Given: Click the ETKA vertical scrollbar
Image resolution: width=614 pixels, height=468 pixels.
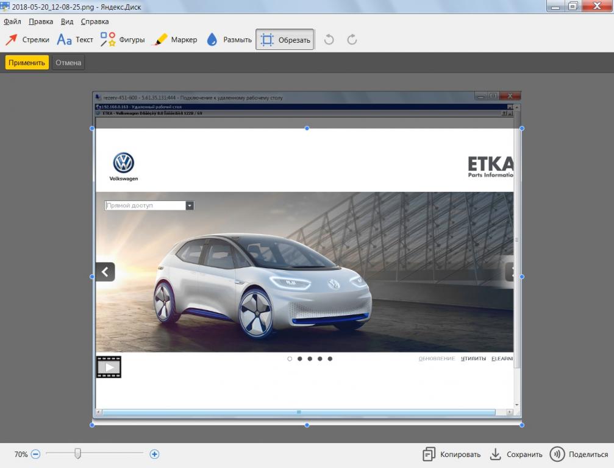Looking at the screenshot, I should (x=517, y=240).
